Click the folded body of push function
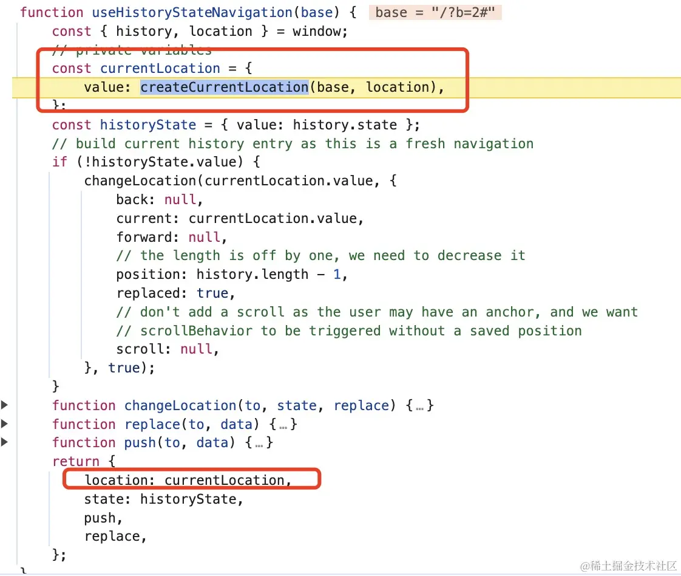Image resolution: width=681 pixels, height=576 pixels. (259, 442)
